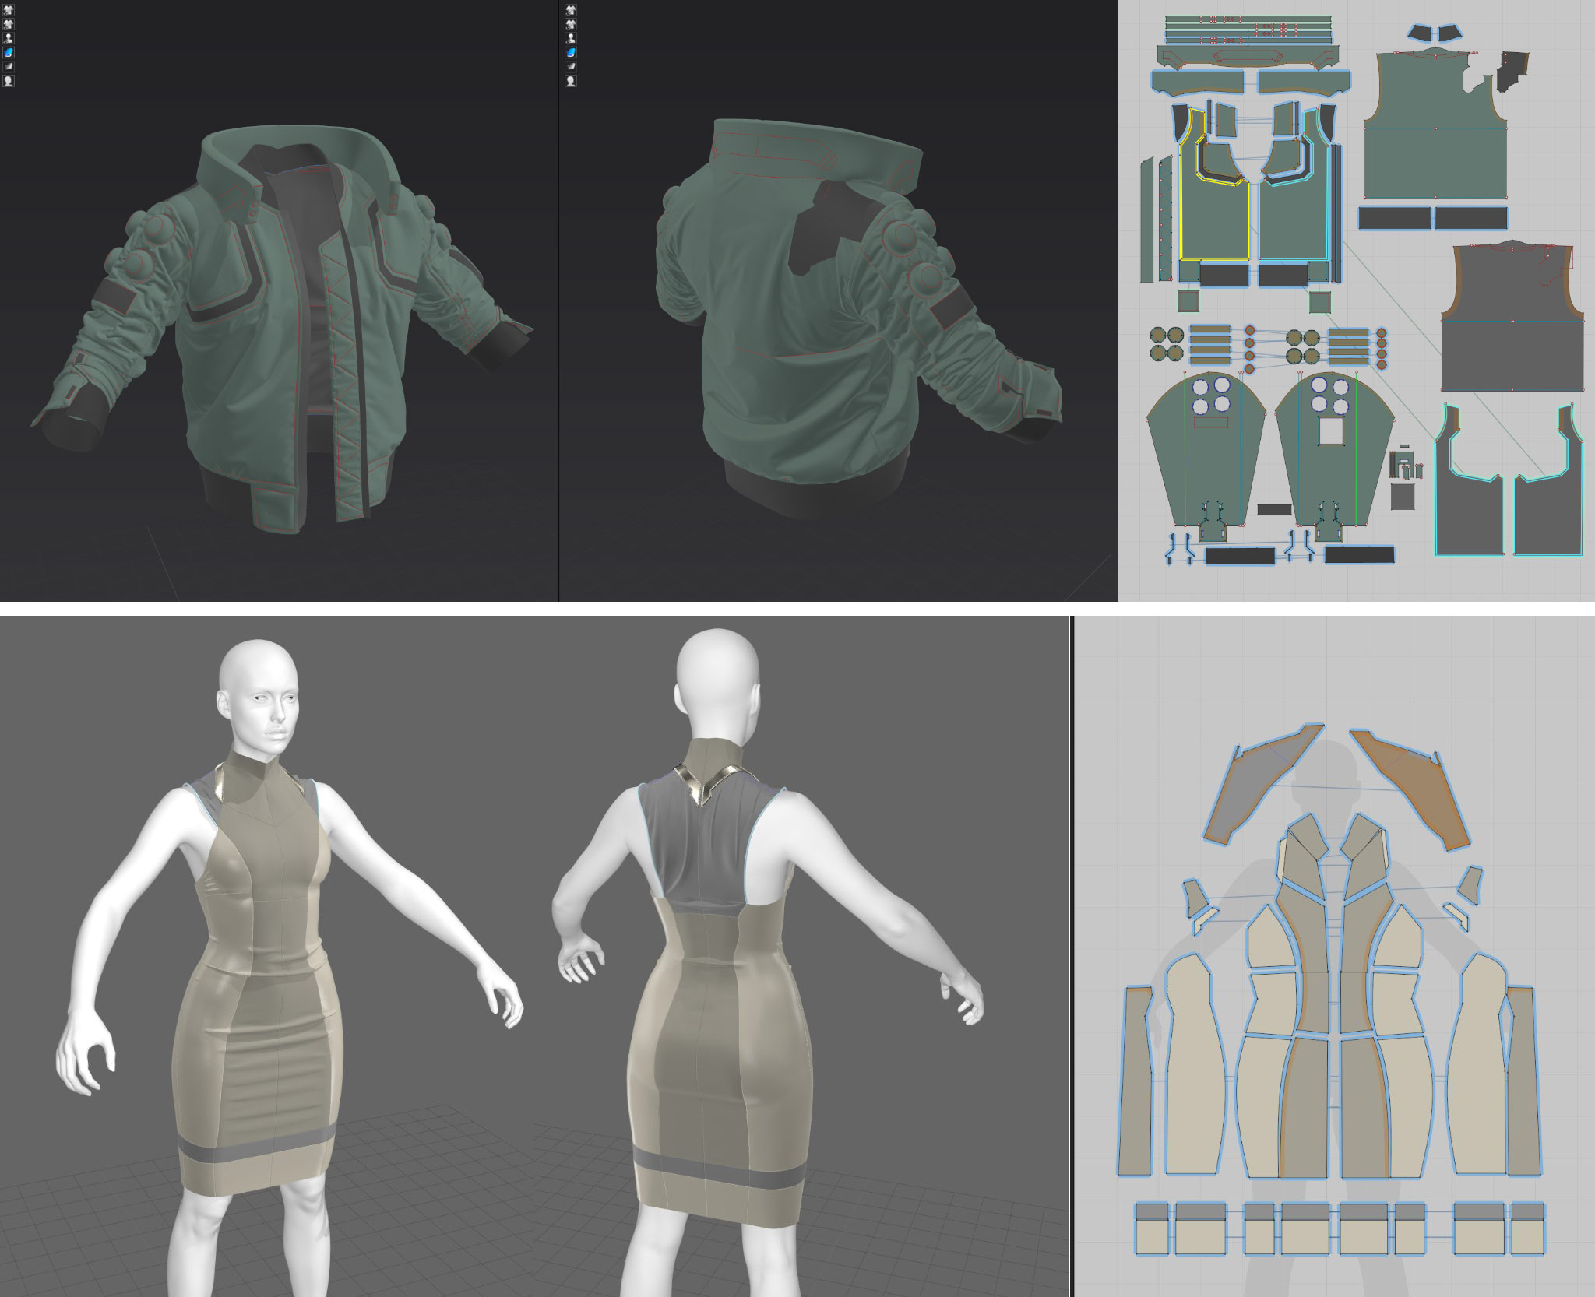
Task: Click bottom head silhouette icon in left viewport
Action: click(9, 81)
